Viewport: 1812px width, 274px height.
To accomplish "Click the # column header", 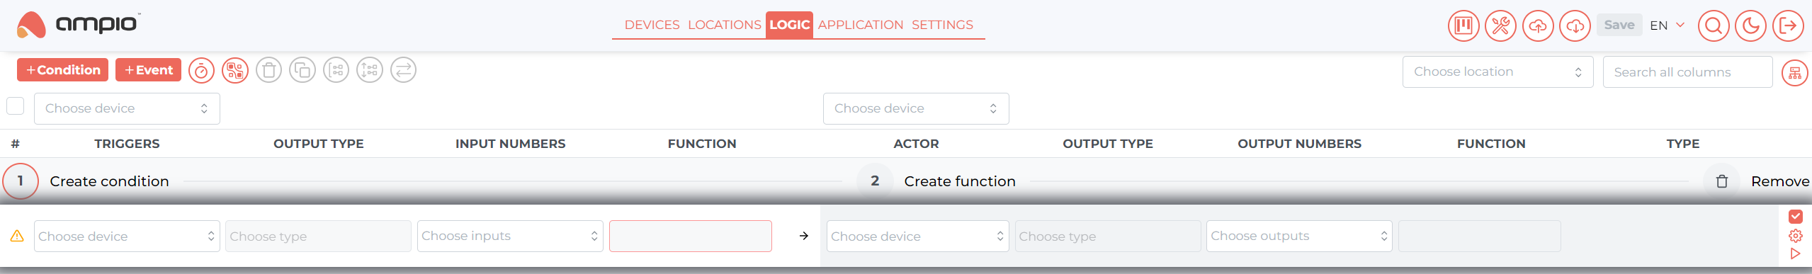I will pos(15,144).
